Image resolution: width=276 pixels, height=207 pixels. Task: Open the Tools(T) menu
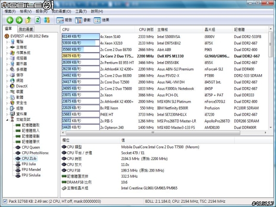[81, 12]
